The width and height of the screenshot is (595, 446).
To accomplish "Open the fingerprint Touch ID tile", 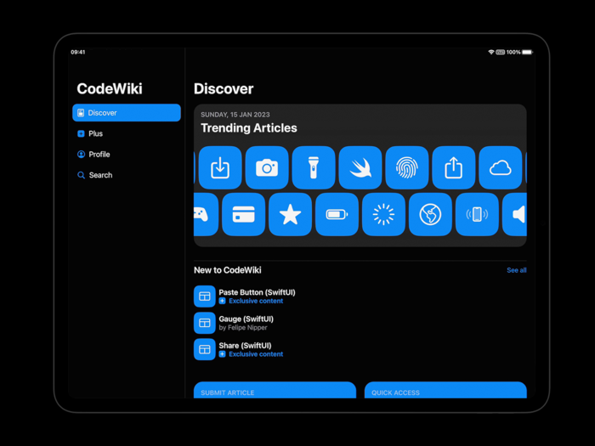I will 407,167.
